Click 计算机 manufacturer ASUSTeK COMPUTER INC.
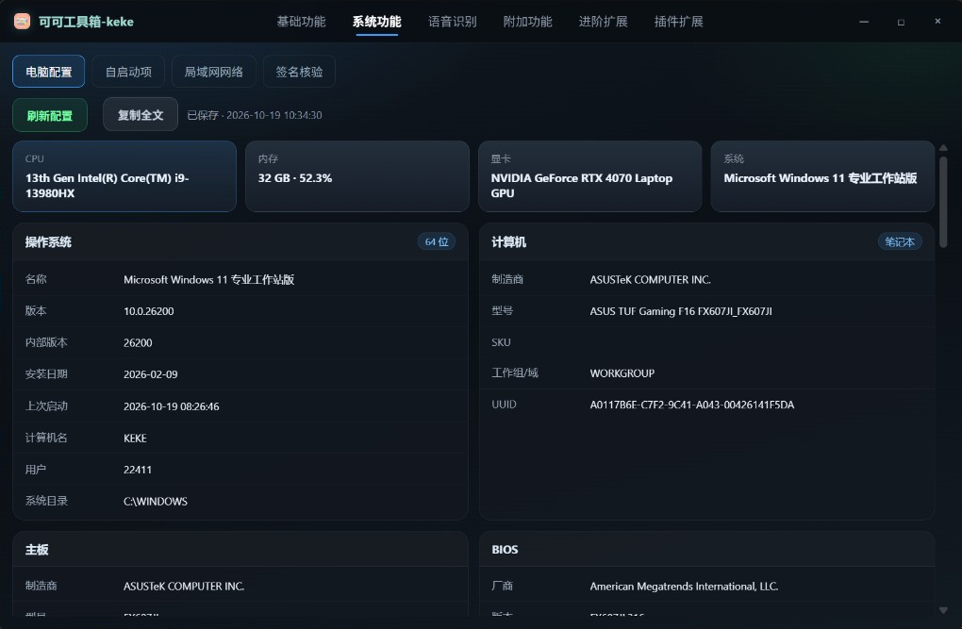Screen dimensions: 962x629 click(x=651, y=280)
